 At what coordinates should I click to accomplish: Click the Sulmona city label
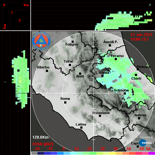[121, 90]
